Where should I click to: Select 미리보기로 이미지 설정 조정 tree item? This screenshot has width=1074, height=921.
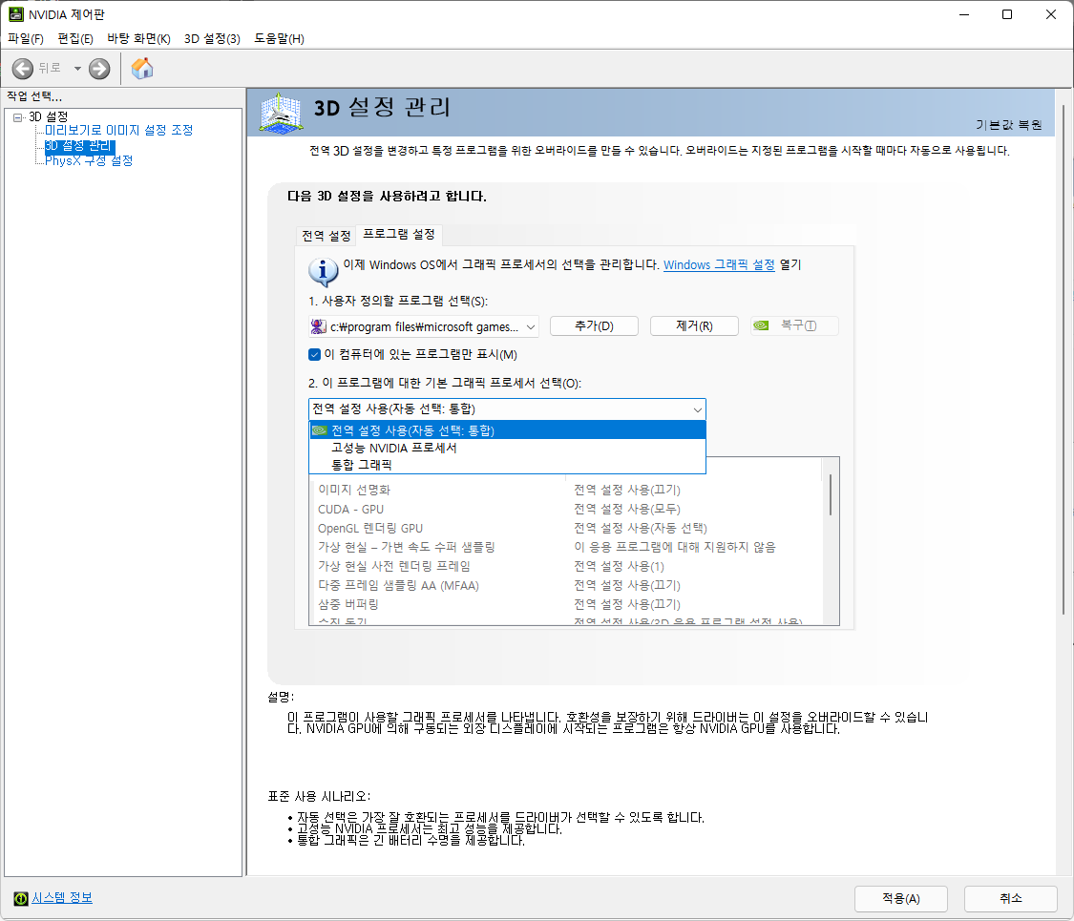click(x=119, y=130)
